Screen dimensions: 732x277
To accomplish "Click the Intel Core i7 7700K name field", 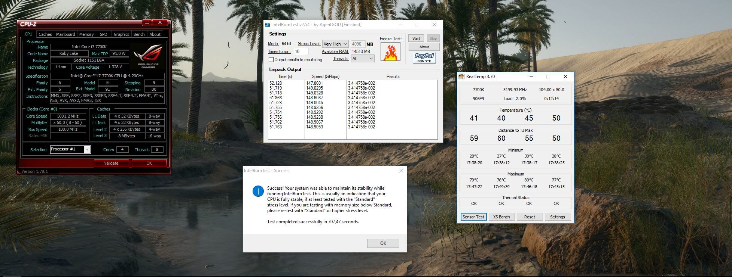I will pyautogui.click(x=89, y=47).
